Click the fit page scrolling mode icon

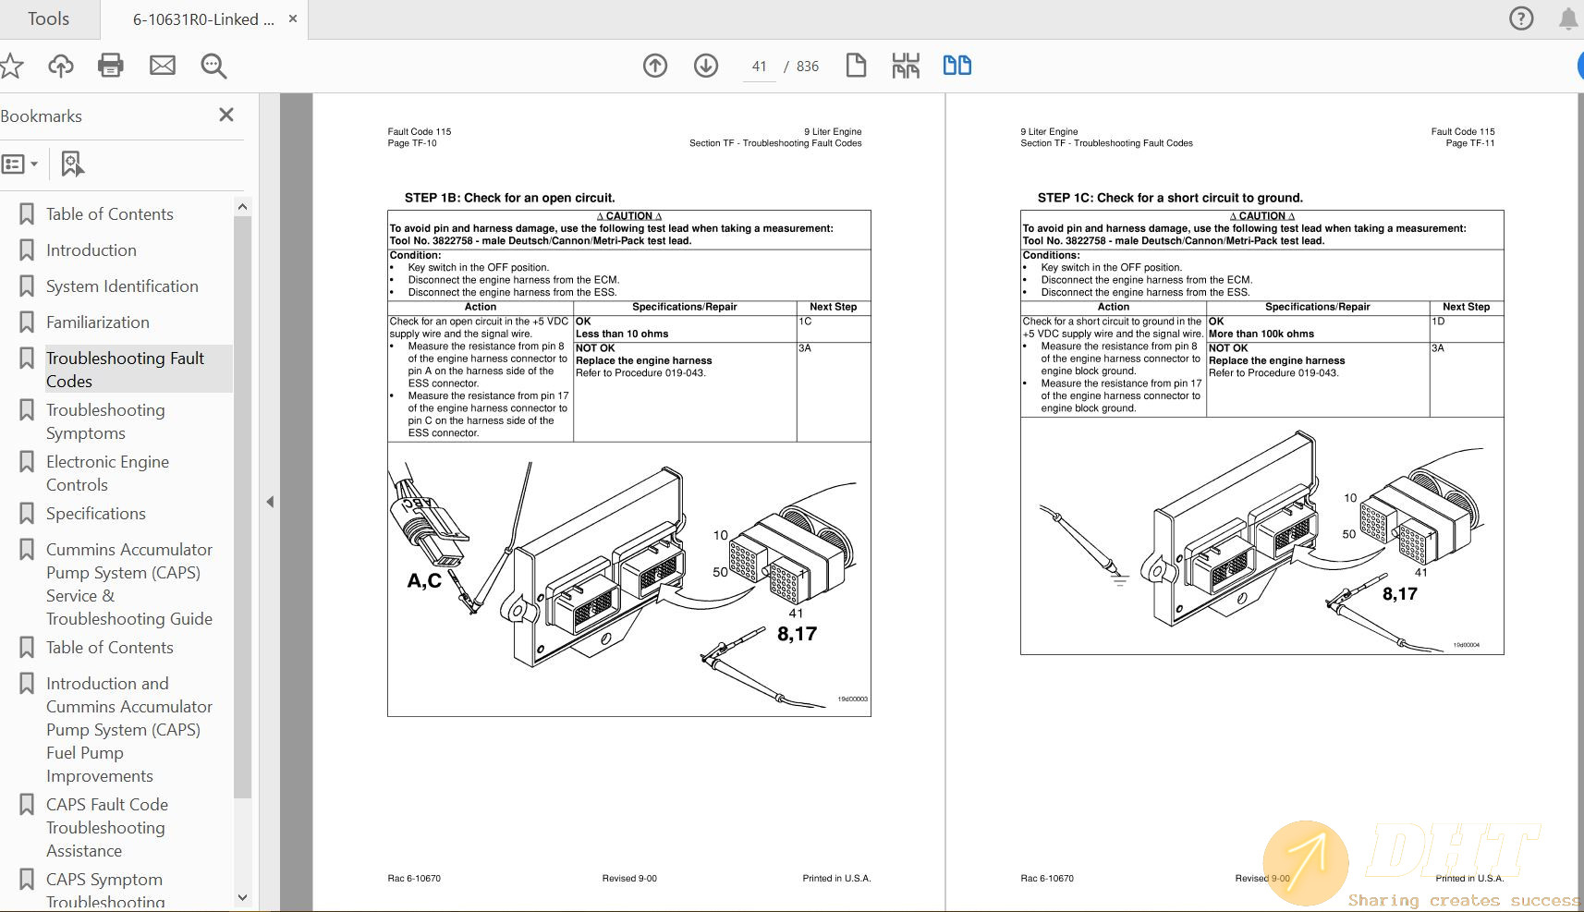[x=906, y=66]
